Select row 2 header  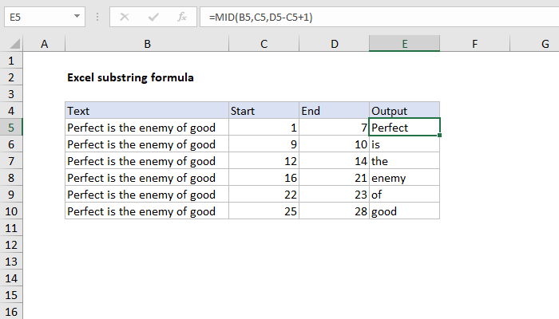(x=11, y=77)
